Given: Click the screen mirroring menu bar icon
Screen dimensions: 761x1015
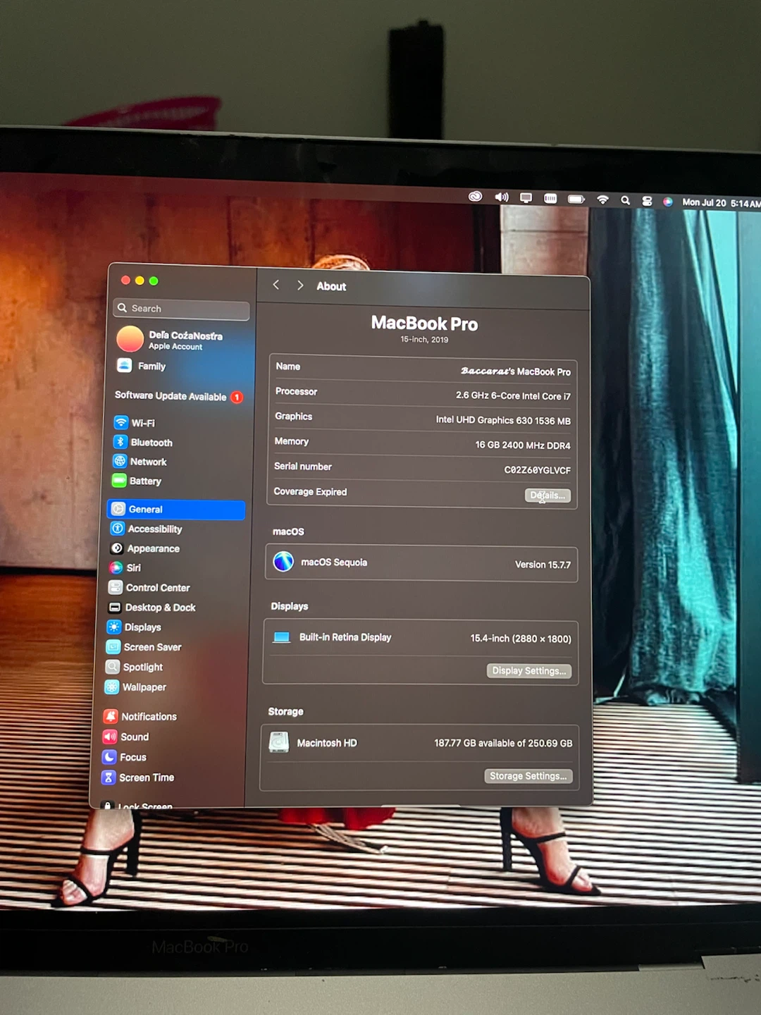Looking at the screenshot, I should click(x=526, y=198).
